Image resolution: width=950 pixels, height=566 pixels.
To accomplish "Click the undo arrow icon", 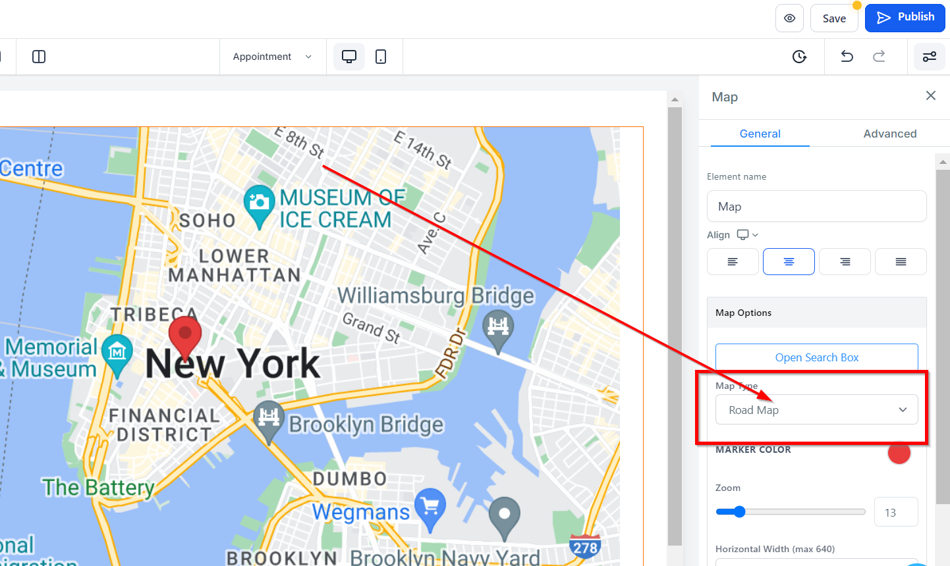I will pos(847,57).
